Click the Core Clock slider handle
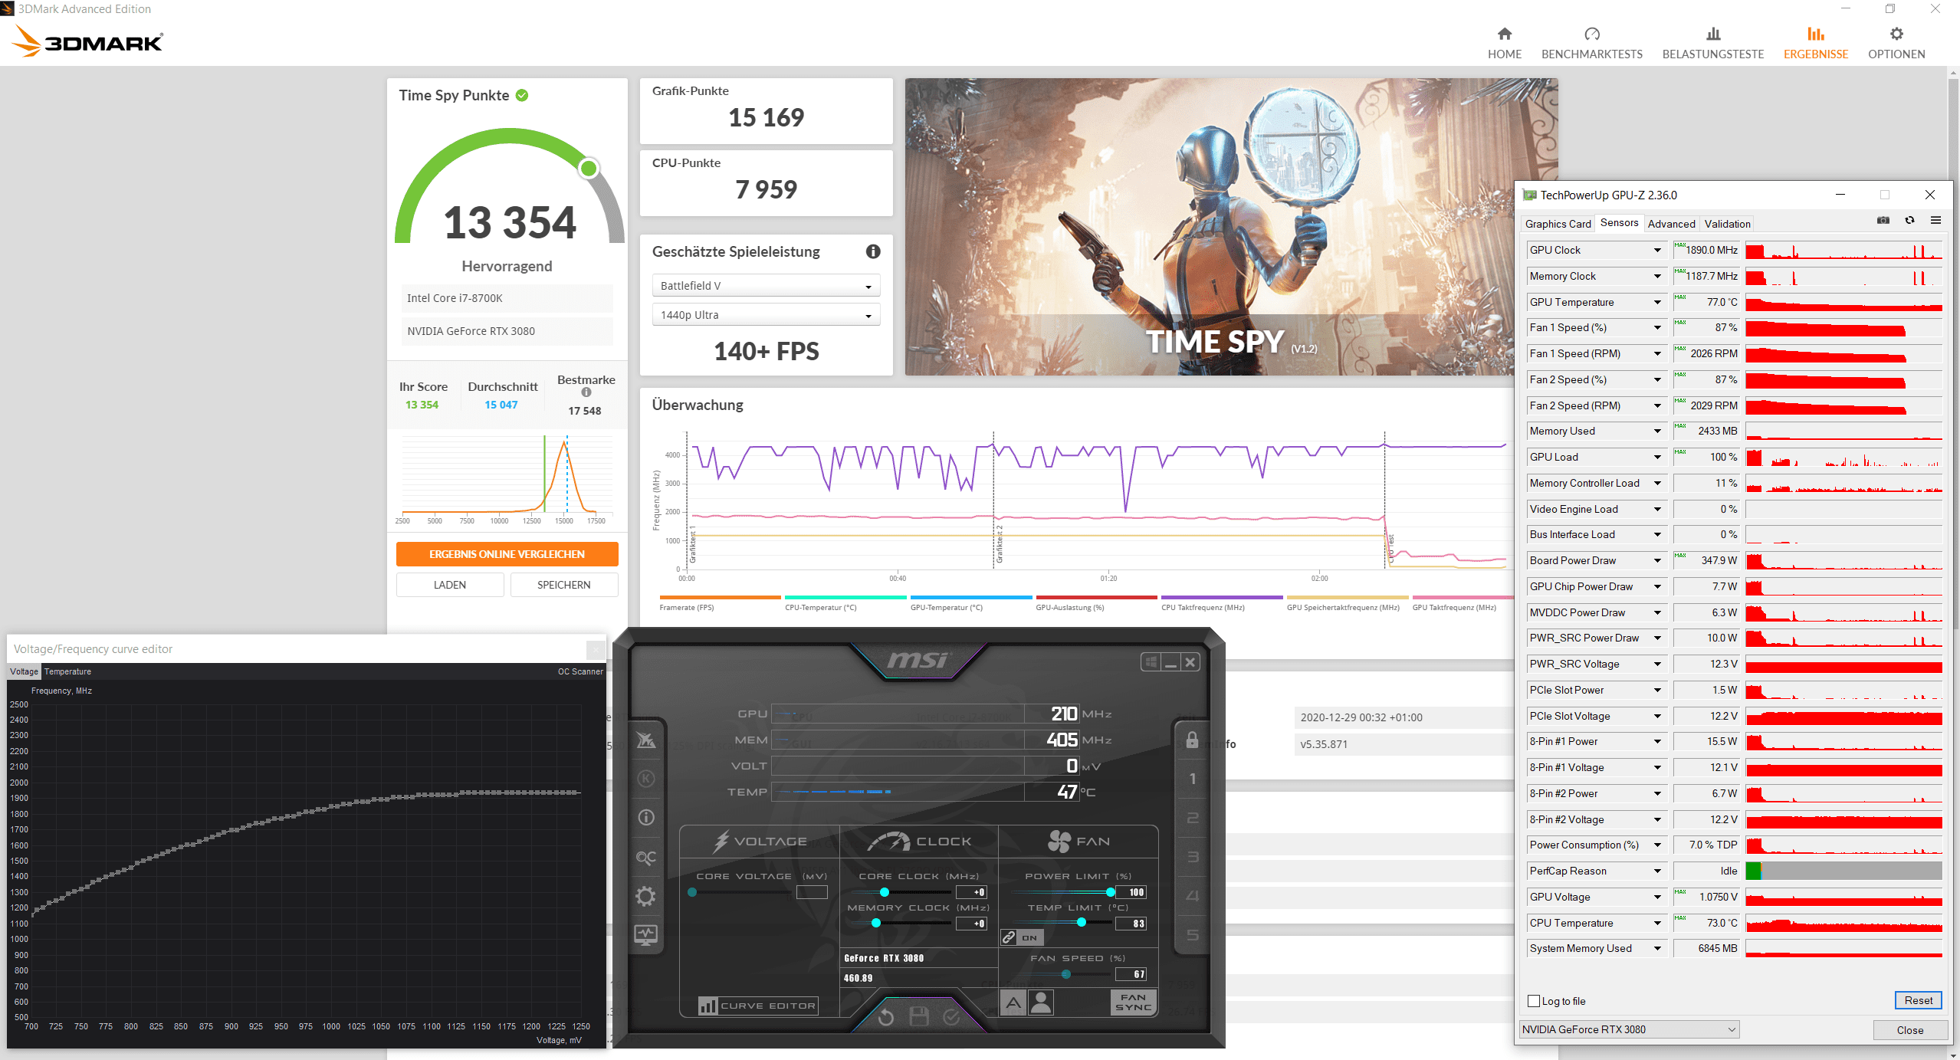Image resolution: width=1960 pixels, height=1060 pixels. click(x=884, y=892)
